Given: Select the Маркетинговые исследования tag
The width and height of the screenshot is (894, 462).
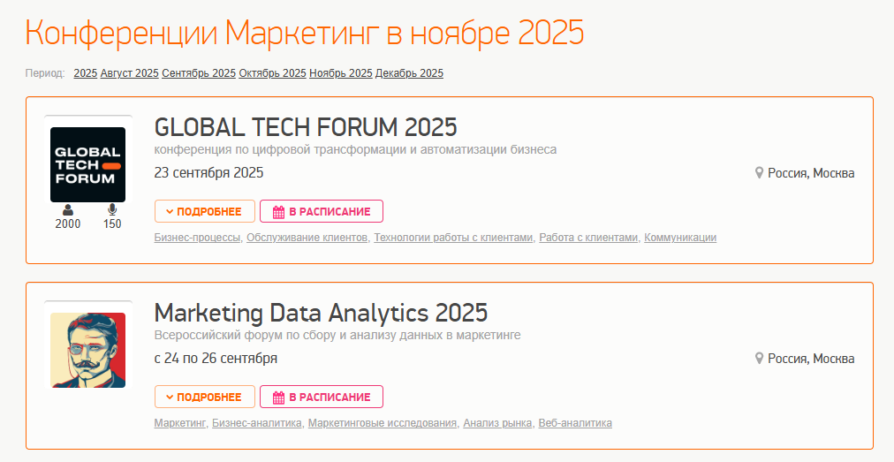Looking at the screenshot, I should tap(383, 423).
